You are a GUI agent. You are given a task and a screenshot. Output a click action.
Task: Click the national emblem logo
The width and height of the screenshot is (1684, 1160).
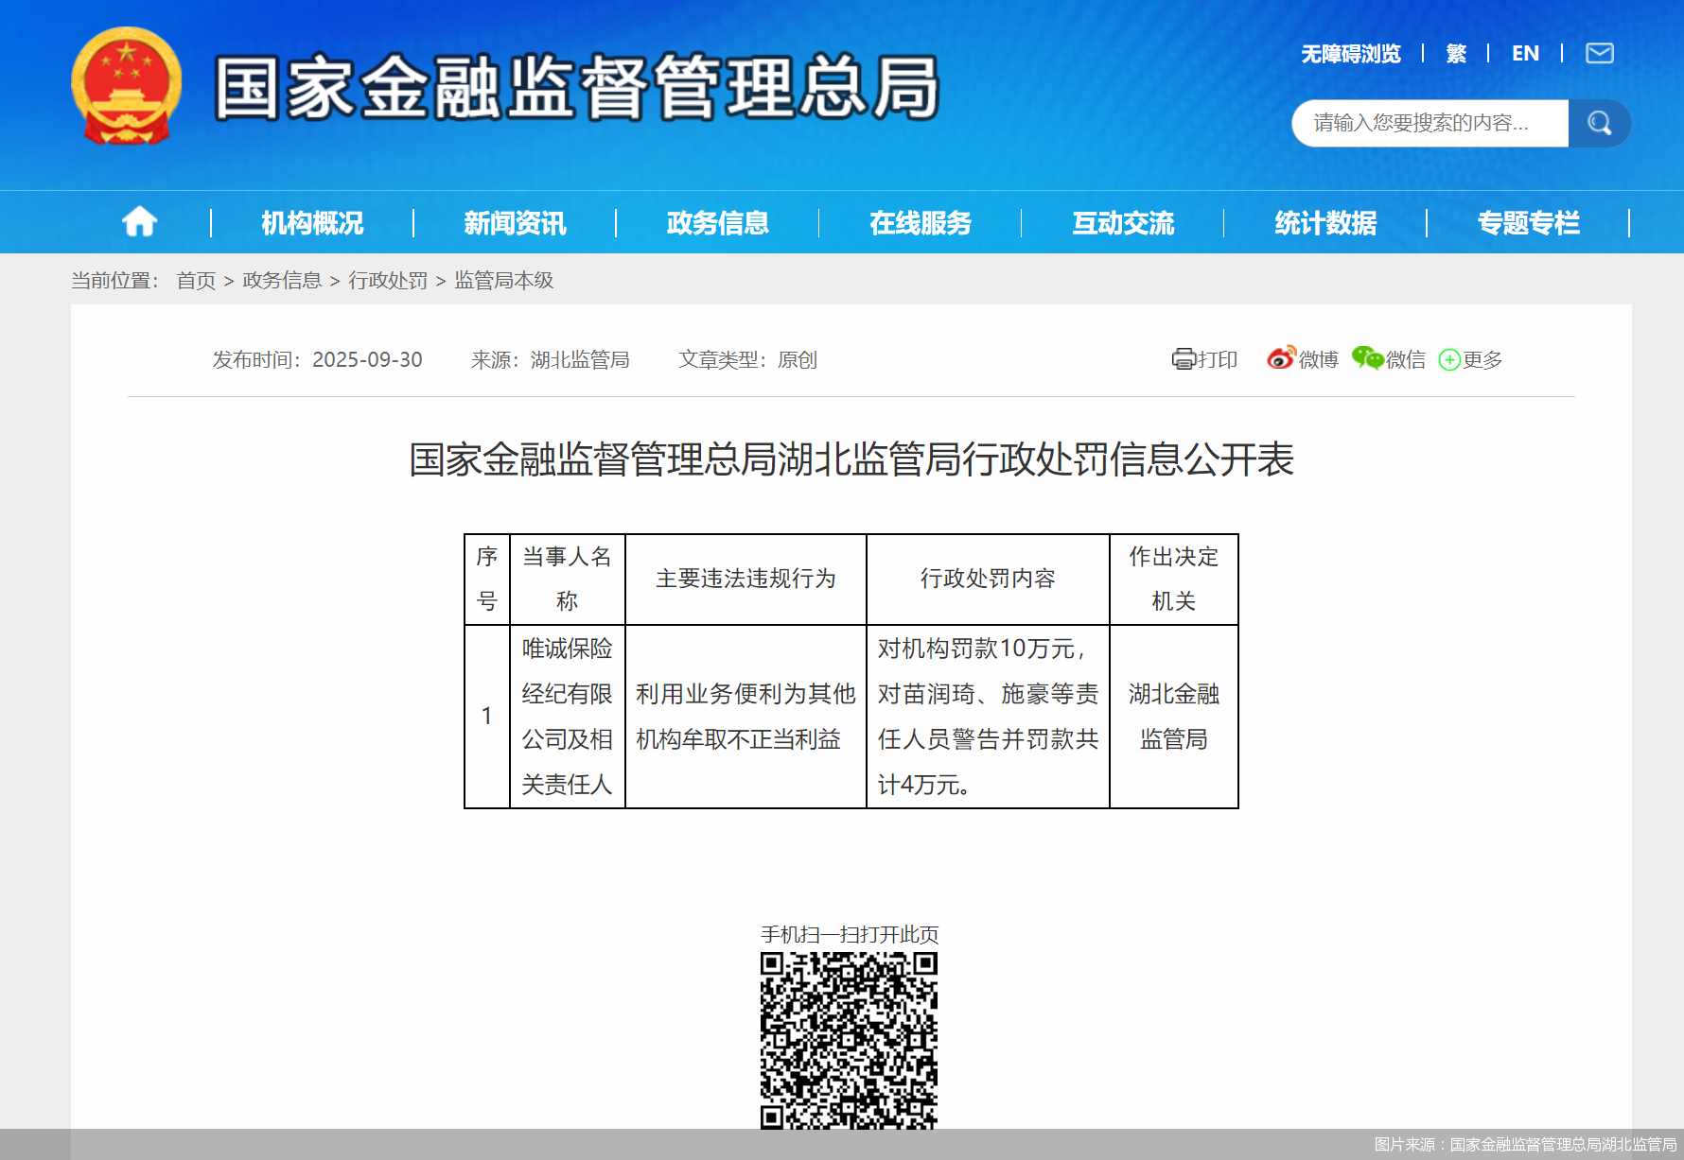(126, 86)
